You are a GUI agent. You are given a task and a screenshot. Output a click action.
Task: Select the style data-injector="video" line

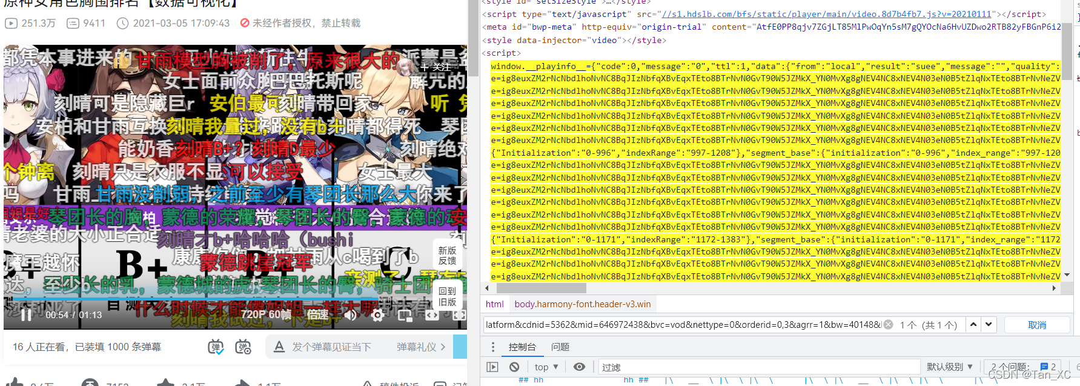pos(574,40)
